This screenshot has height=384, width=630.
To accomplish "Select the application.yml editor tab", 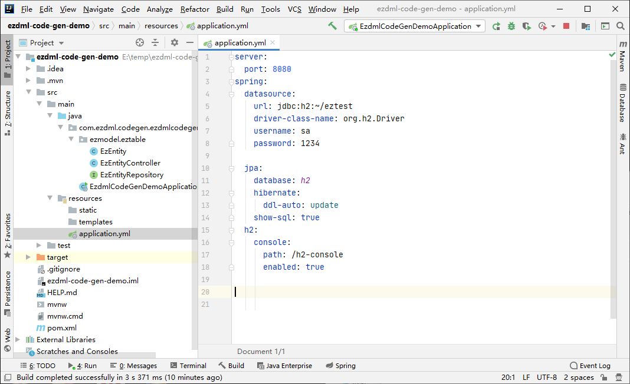I will point(240,43).
